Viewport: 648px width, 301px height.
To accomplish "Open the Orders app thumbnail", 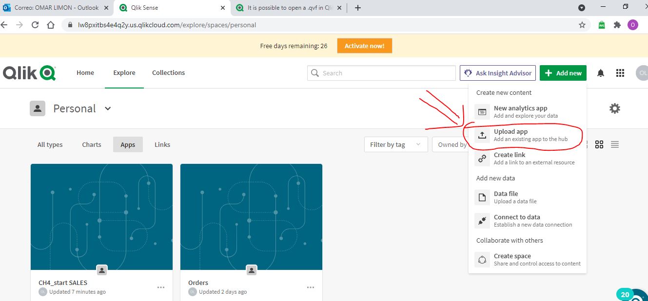I will click(251, 216).
